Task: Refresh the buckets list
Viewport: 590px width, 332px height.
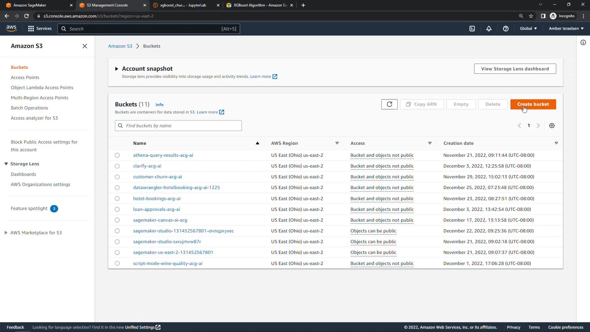Action: 389,104
